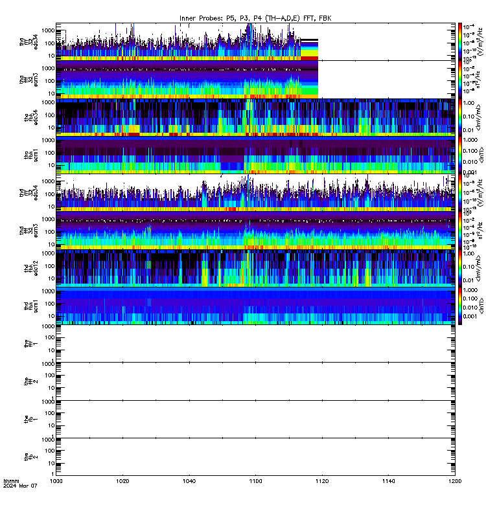486x518 pixels.
Task: Click the thd fff scm3 nT²/Hz color bar
Action: [460, 231]
